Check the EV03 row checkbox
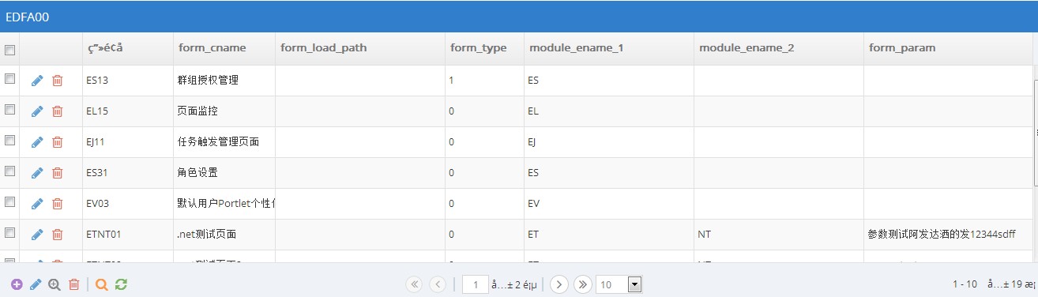This screenshot has width=1038, height=297. click(10, 201)
